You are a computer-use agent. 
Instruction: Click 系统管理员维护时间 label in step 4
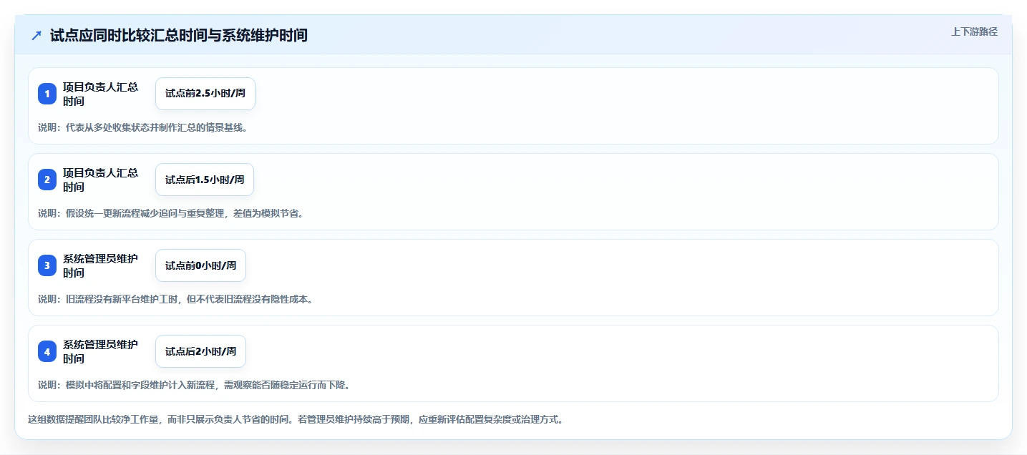pyautogui.click(x=100, y=351)
